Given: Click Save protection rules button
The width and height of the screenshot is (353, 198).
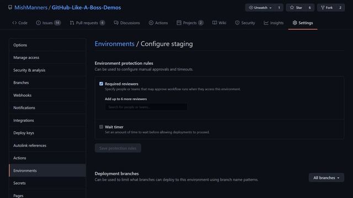Looking at the screenshot, I should 117,148.
